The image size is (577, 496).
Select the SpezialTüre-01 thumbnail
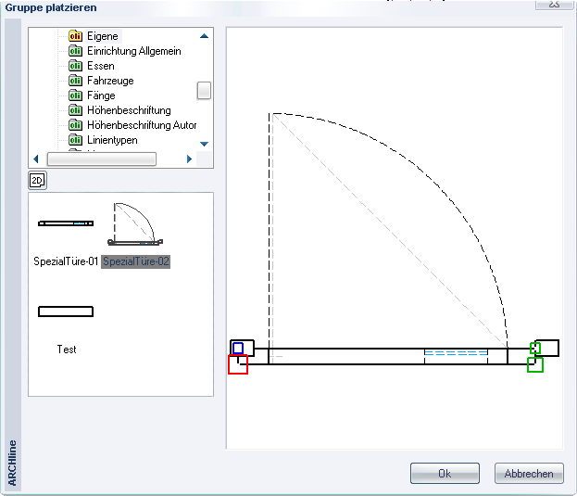[66, 223]
